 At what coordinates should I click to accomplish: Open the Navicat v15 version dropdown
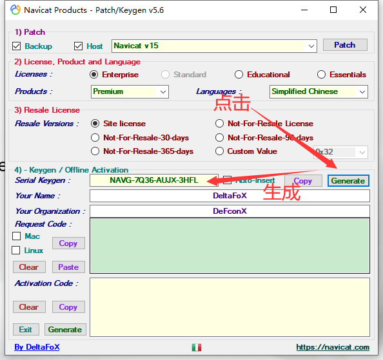[x=214, y=46]
